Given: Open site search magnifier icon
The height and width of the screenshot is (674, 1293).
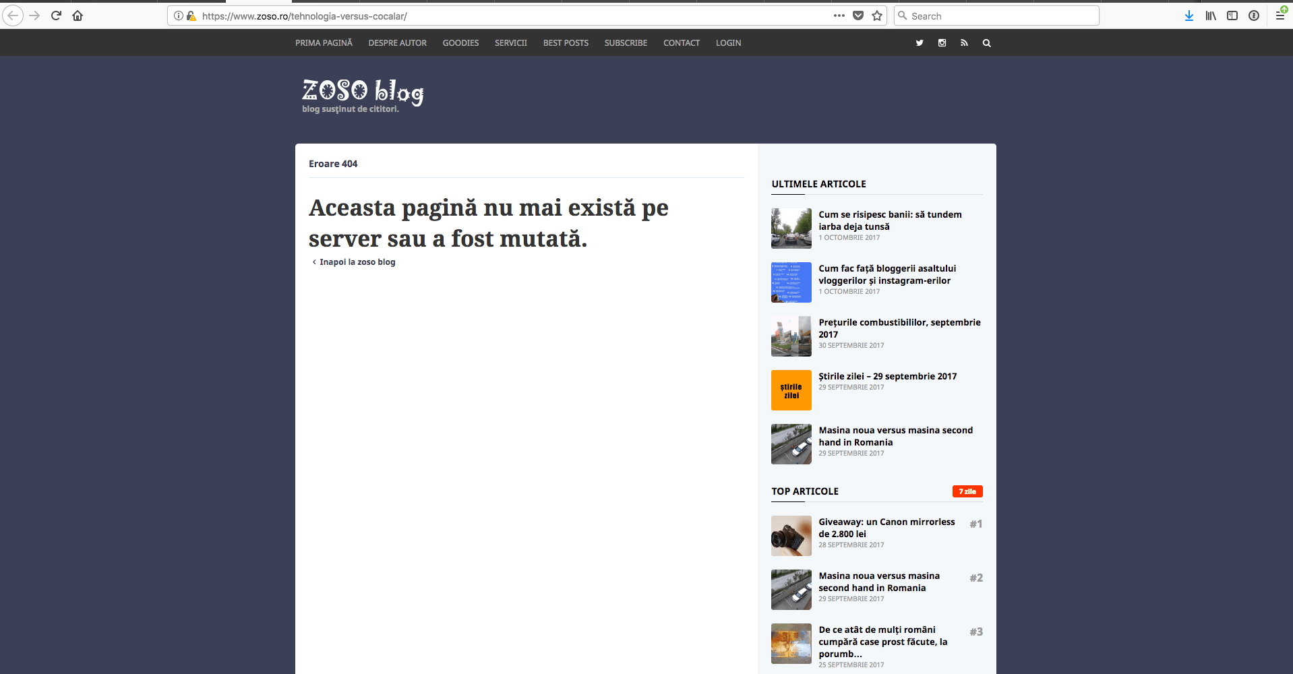Looking at the screenshot, I should click(x=986, y=43).
